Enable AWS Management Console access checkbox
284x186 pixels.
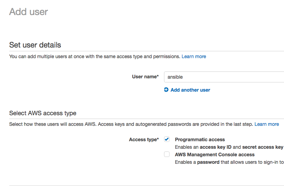coord(167,154)
